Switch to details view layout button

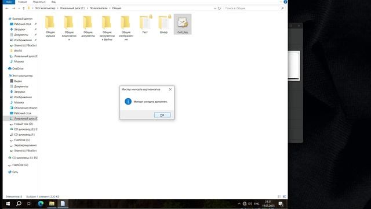[x=279, y=197]
